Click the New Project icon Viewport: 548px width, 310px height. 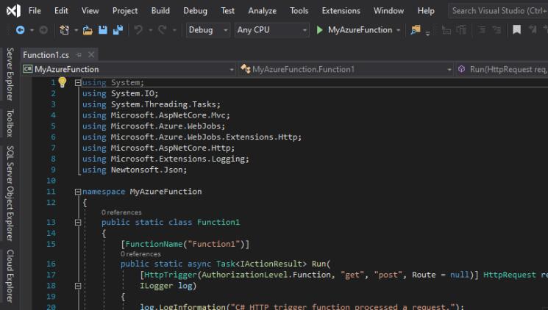point(64,30)
